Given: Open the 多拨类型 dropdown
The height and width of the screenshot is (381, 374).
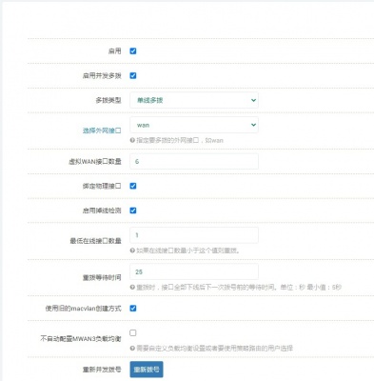Looking at the screenshot, I should coord(194,100).
